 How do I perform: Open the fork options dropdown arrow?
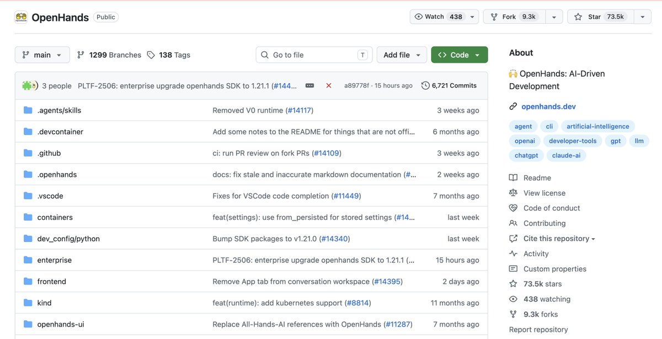[x=554, y=17]
